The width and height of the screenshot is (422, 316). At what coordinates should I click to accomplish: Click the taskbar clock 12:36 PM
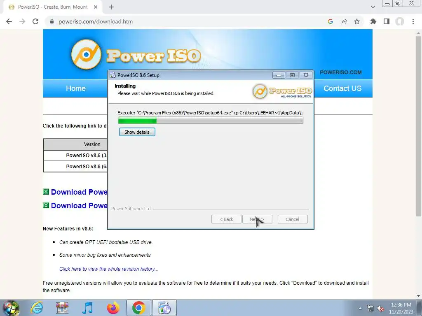[x=401, y=305]
